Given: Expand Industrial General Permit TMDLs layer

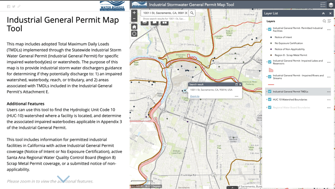Looking at the screenshot, I should (267, 91).
